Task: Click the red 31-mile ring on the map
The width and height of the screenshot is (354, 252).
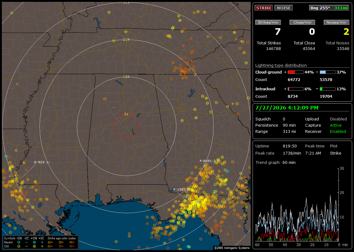Action: click(x=126, y=126)
